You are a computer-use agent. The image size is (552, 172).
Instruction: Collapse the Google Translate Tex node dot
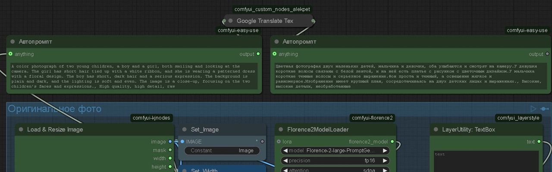(x=230, y=21)
